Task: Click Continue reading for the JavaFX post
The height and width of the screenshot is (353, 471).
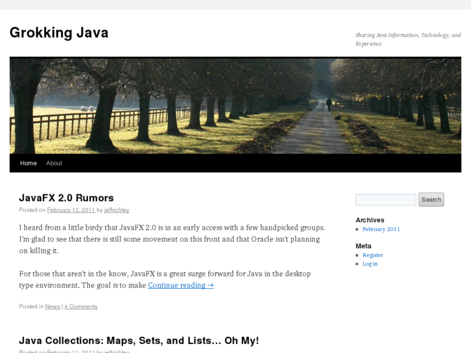Action: (180, 285)
